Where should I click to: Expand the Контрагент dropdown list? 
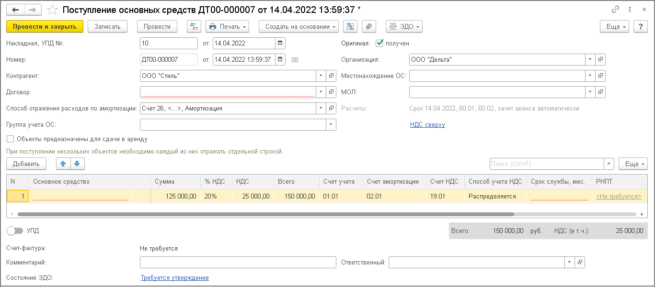[321, 76]
